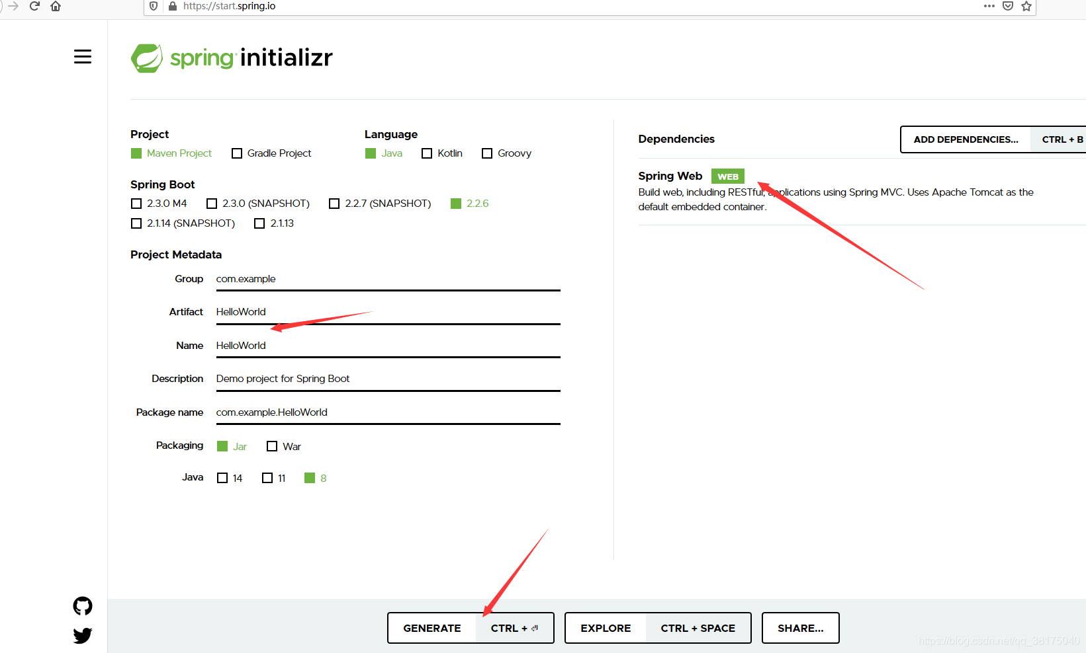
Task: Select Java version 11
Action: pyautogui.click(x=274, y=479)
